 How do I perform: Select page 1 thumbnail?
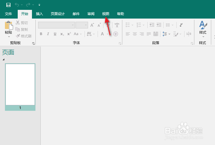tap(20, 87)
